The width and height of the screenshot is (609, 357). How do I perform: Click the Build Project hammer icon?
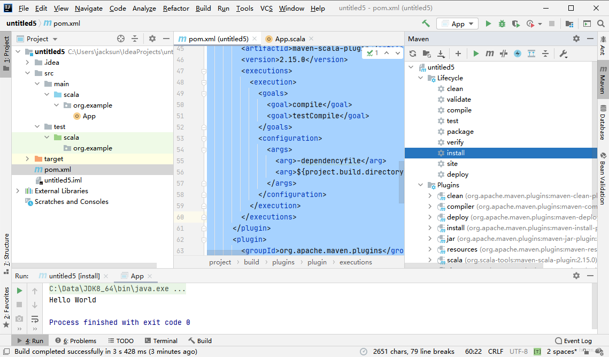point(426,24)
